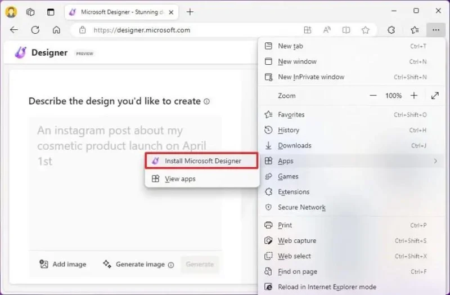Choose Find on page
This screenshot has width=450, height=295.
(352, 272)
